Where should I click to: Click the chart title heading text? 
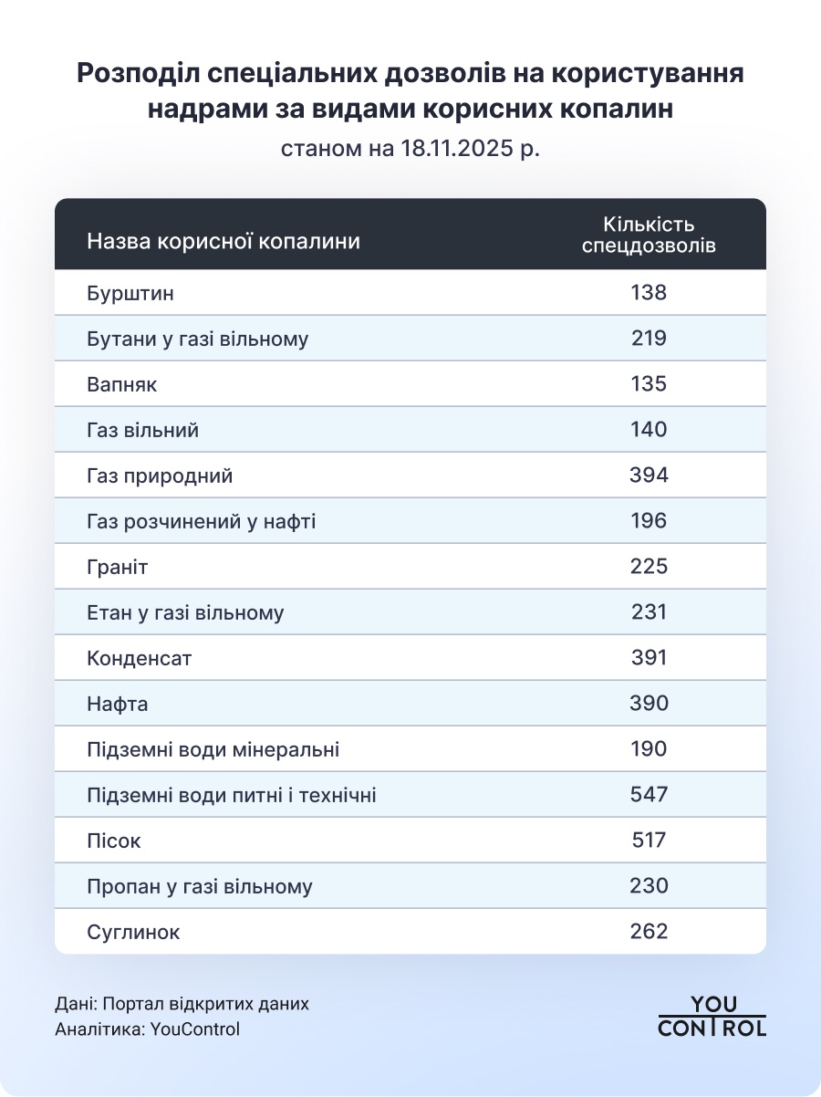[x=410, y=91]
